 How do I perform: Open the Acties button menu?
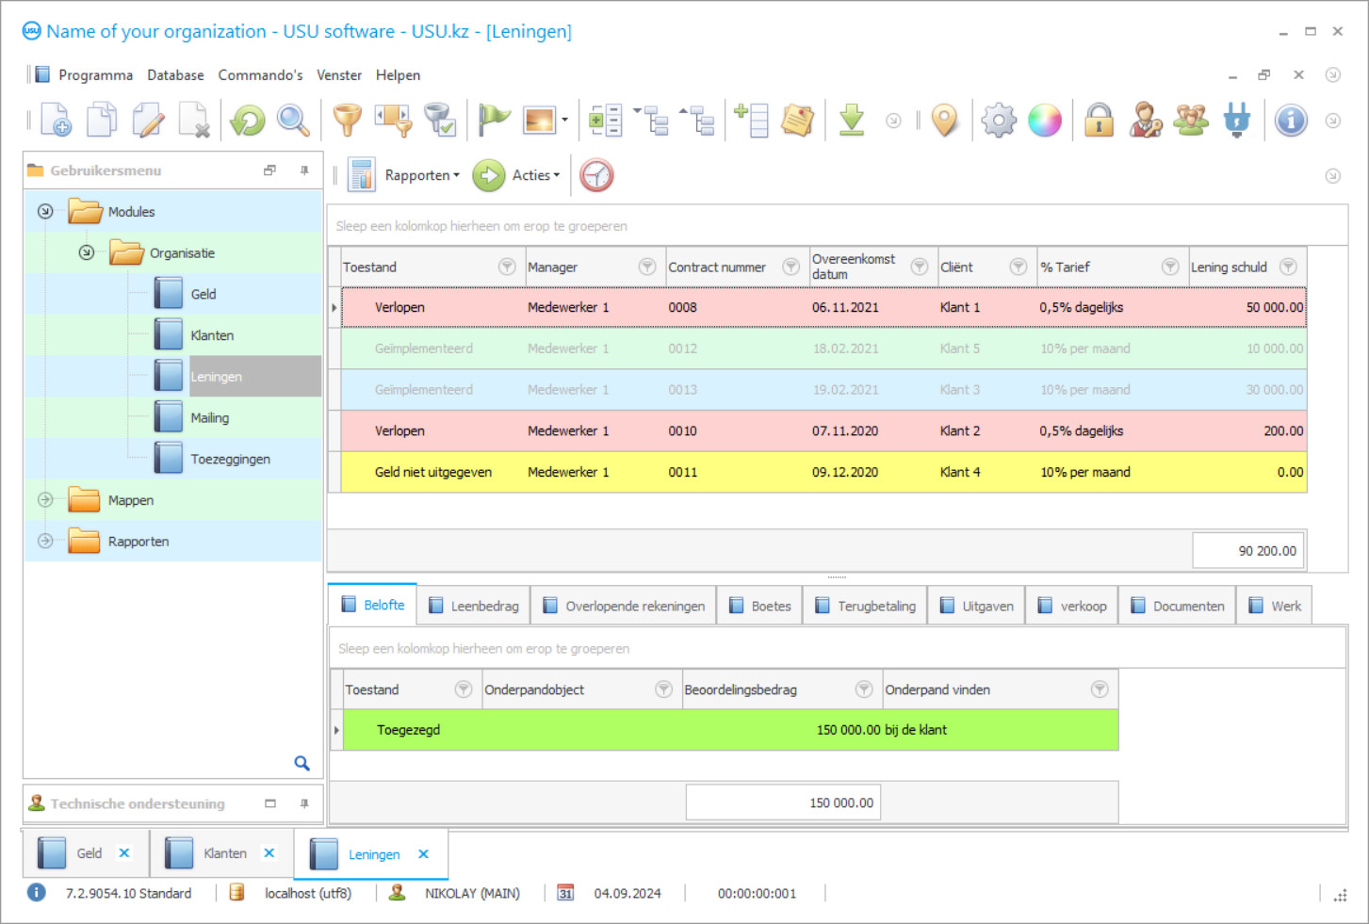(534, 175)
